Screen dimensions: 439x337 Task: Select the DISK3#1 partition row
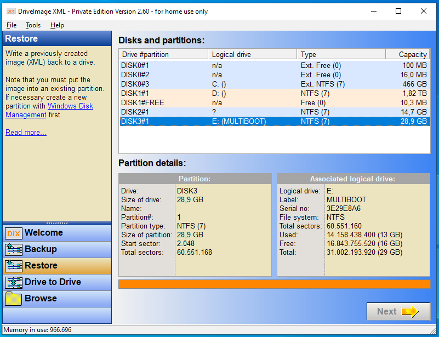(275, 121)
